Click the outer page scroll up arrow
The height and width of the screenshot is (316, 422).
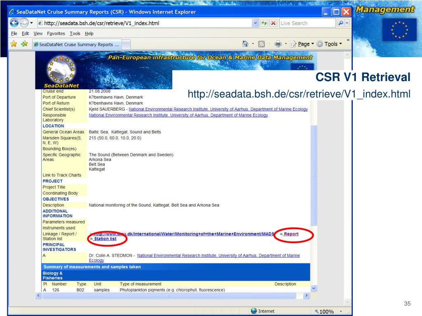pyautogui.click(x=347, y=55)
